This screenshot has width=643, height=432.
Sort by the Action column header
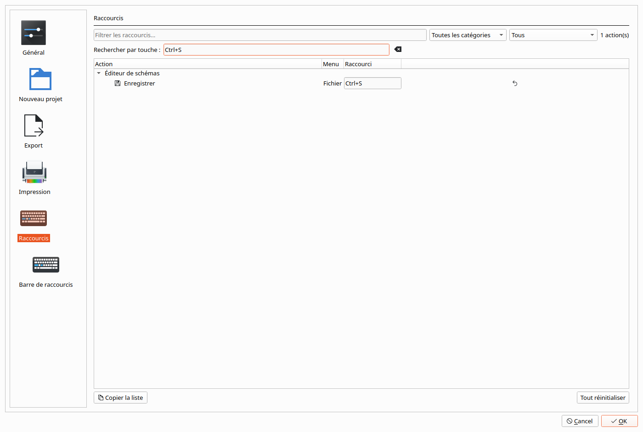tap(208, 64)
